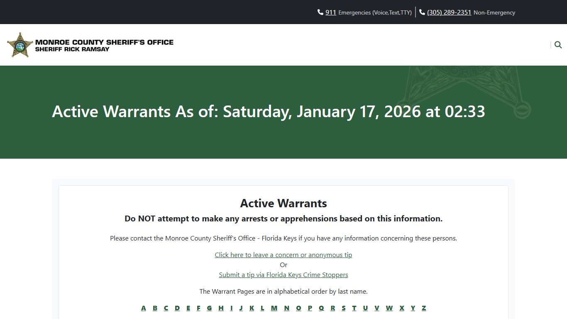
Task: Open warrants for letter Q
Action: (x=321, y=308)
